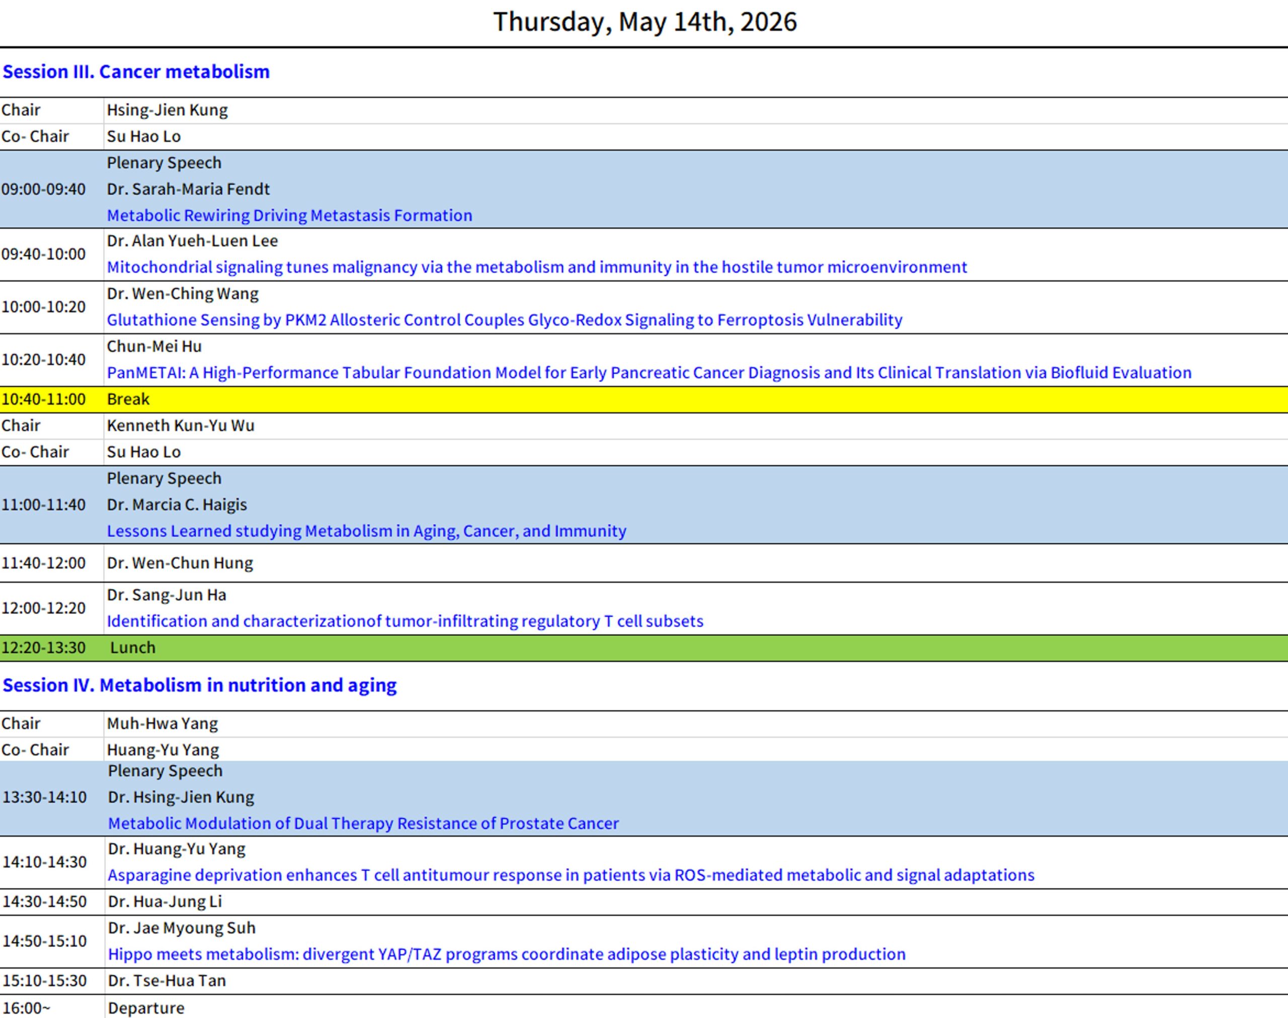Open the PanMETAI pancreatic cancer diagnosis title
This screenshot has width=1288, height=1018.
click(649, 373)
